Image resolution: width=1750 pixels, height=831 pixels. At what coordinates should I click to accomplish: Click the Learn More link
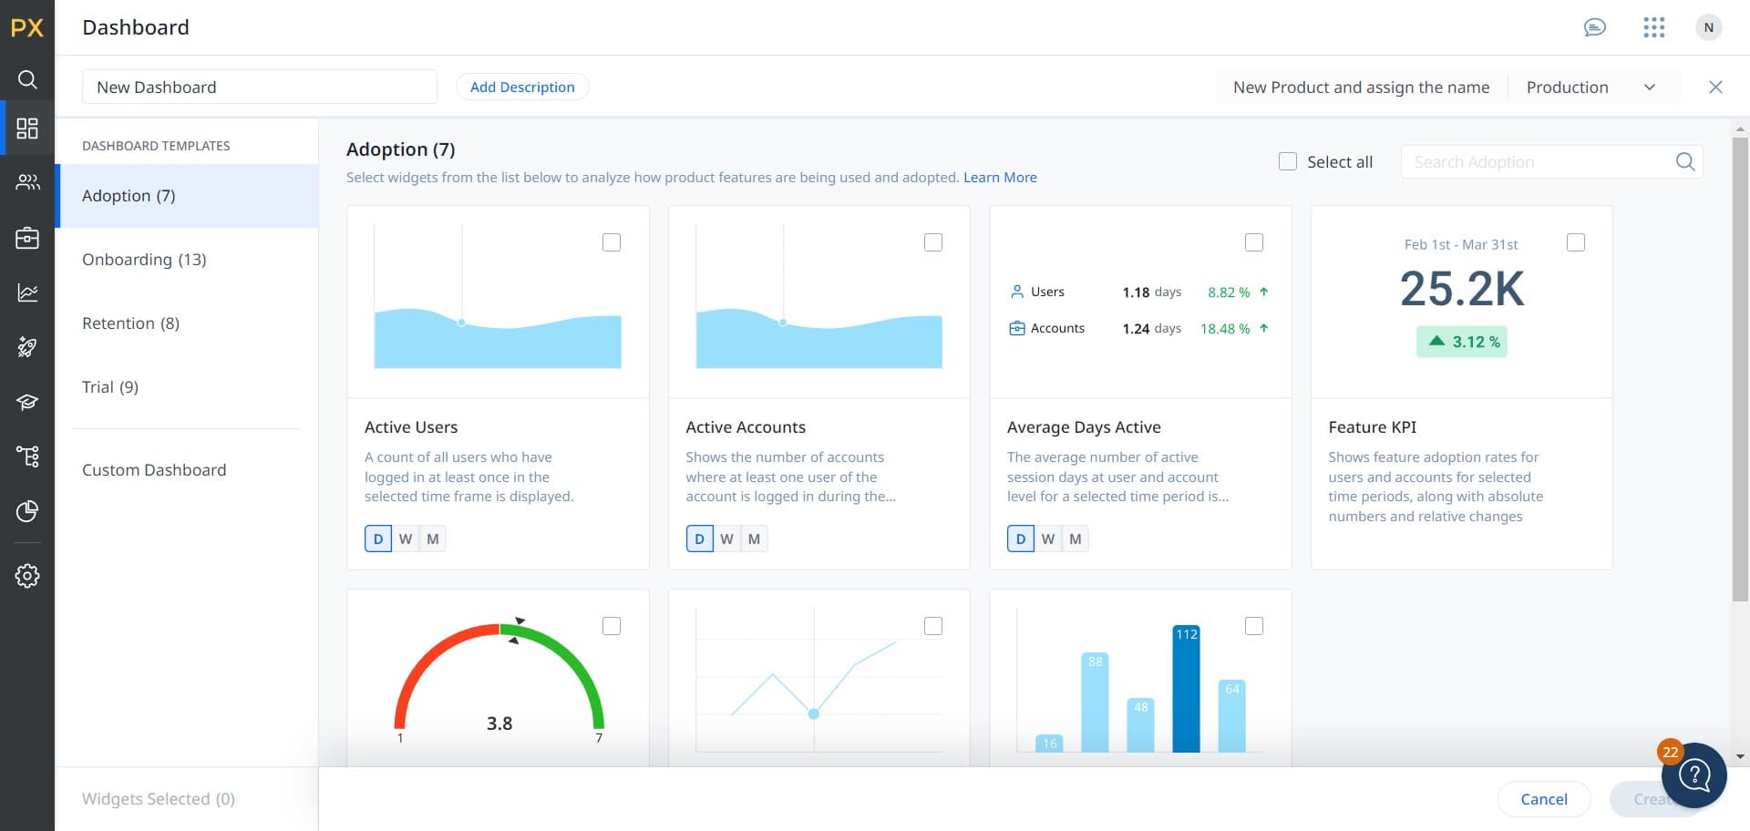(x=1000, y=177)
